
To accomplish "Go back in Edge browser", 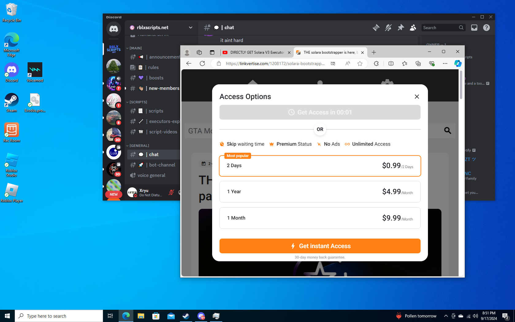I will coord(189,63).
